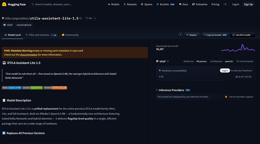Screen dimensions: 260x144
Task: Click the Architecture qwen35 label
Action: coord(221,61)
